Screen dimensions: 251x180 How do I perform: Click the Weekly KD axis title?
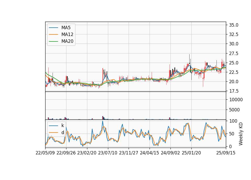[241, 134]
